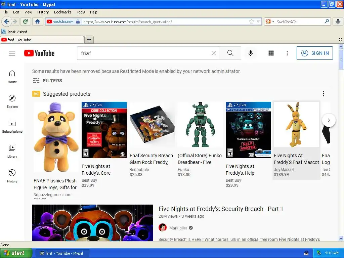Open Most Visited bookmarks folder
The height and width of the screenshot is (258, 344).
coord(14,32)
